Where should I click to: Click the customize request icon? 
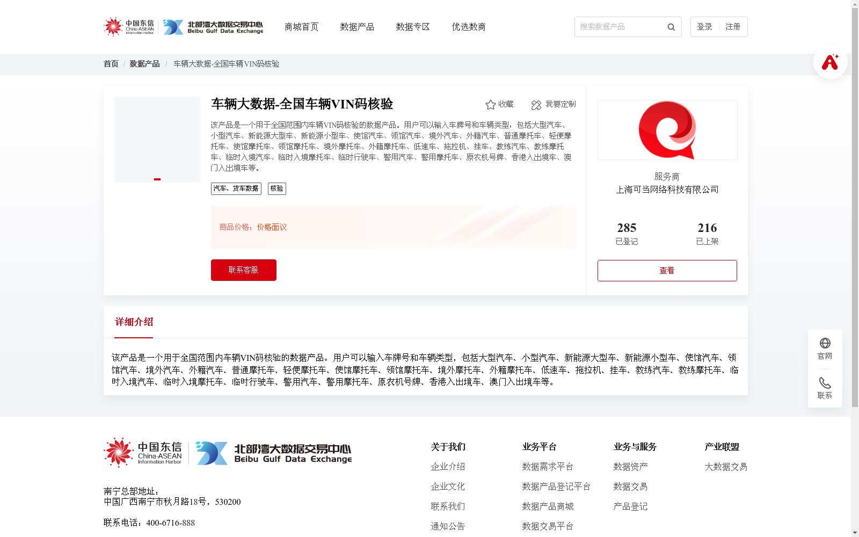pos(536,105)
